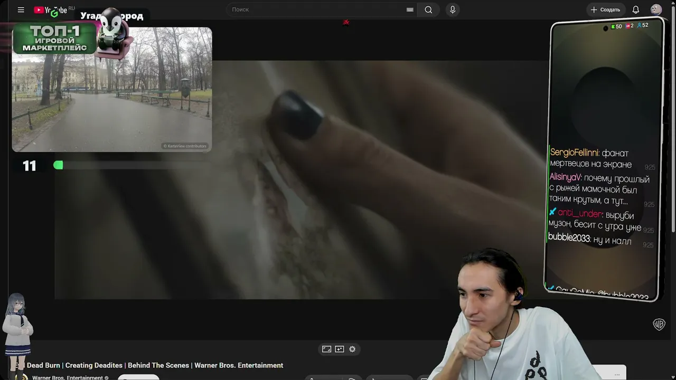
Task: Open the Warner Bros. Entertainment channel link
Action: point(67,377)
